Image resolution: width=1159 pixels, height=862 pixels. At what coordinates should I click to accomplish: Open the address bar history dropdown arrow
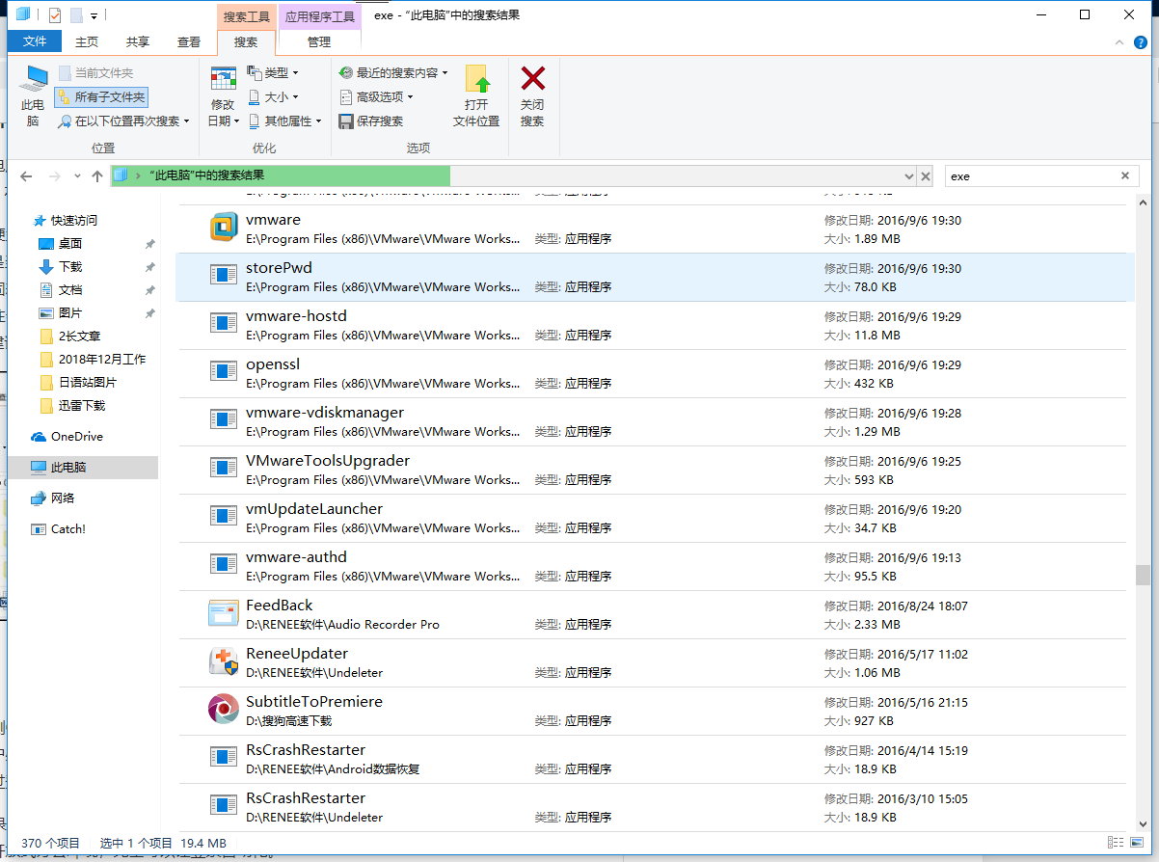[909, 176]
